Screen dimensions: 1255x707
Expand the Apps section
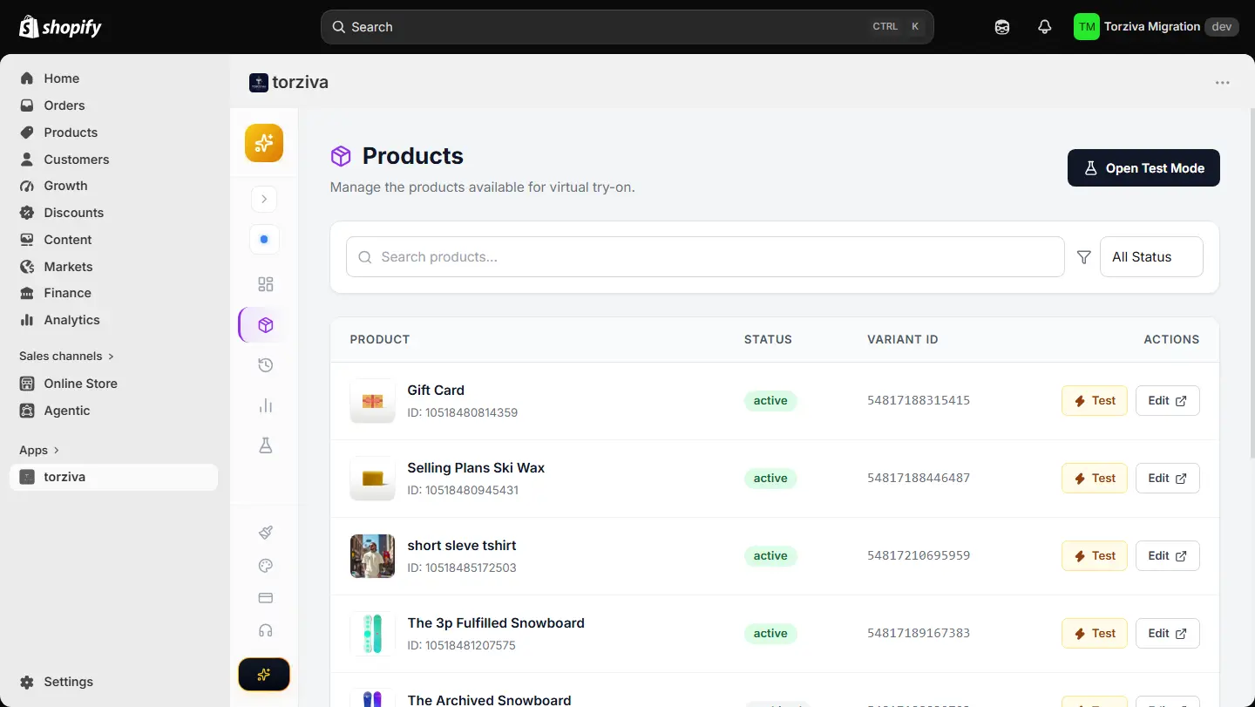tap(39, 450)
